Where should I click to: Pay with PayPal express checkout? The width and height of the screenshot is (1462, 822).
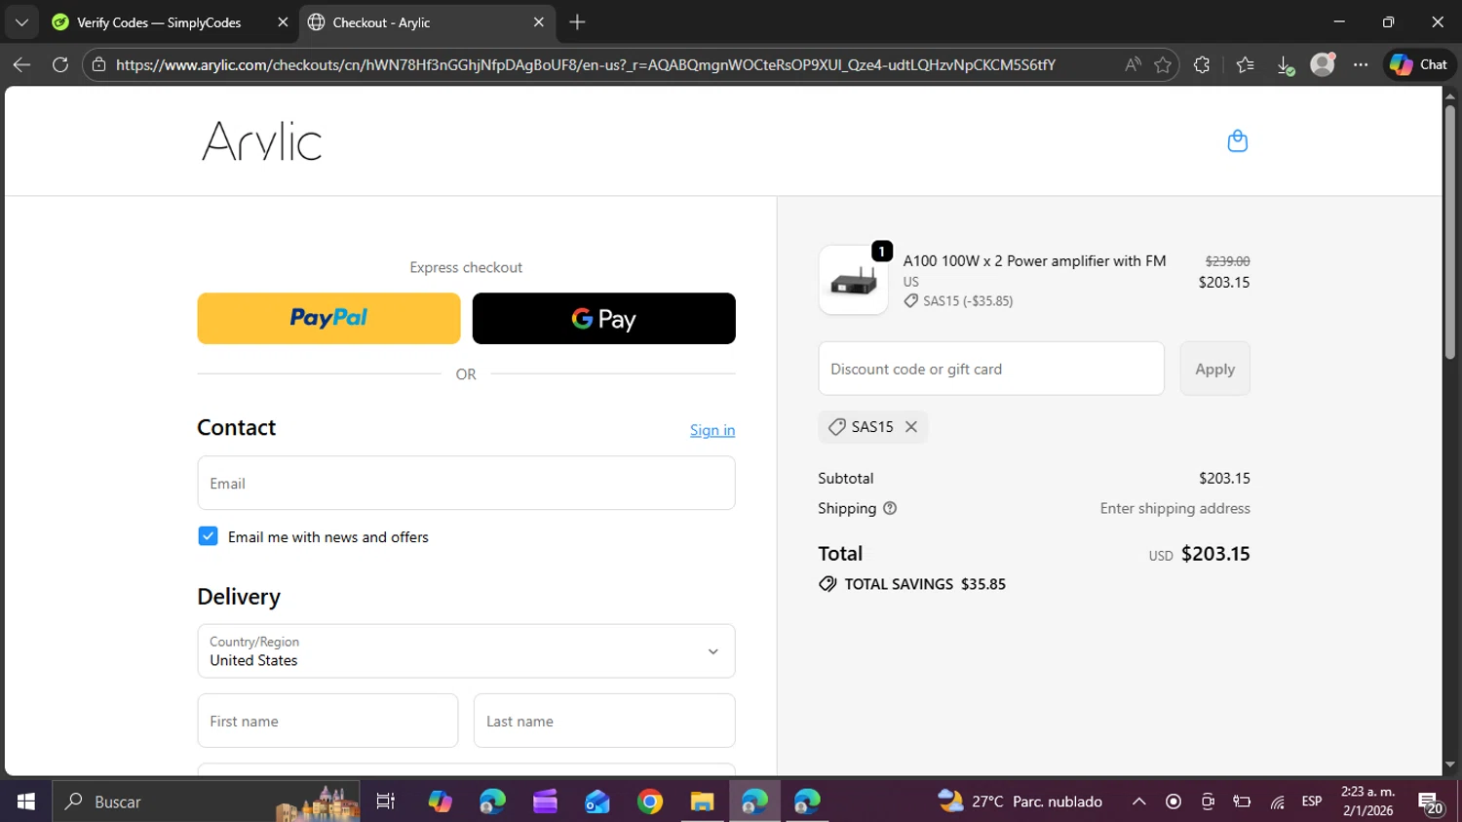coord(328,318)
